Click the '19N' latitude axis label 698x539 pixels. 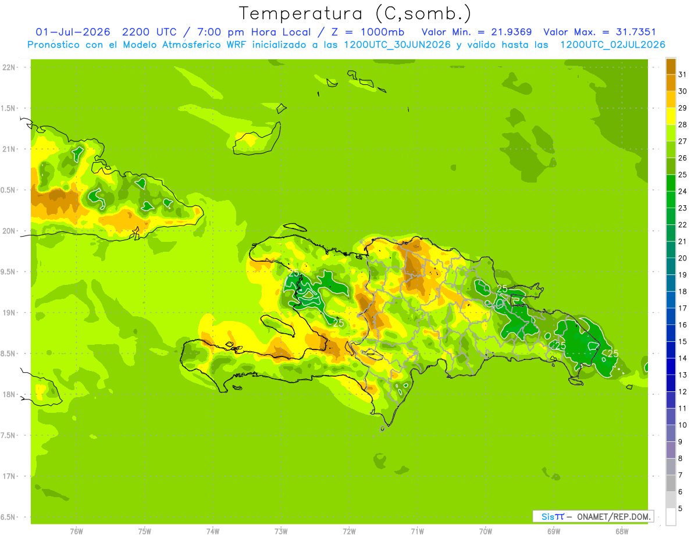9,312
